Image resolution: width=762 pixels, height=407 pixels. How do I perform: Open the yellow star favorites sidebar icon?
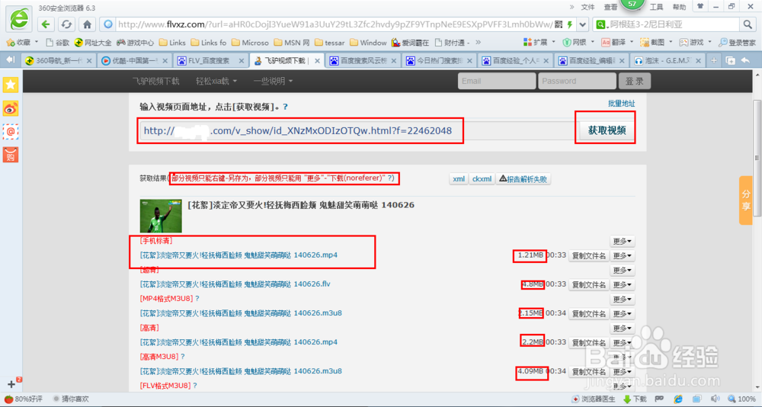point(11,85)
